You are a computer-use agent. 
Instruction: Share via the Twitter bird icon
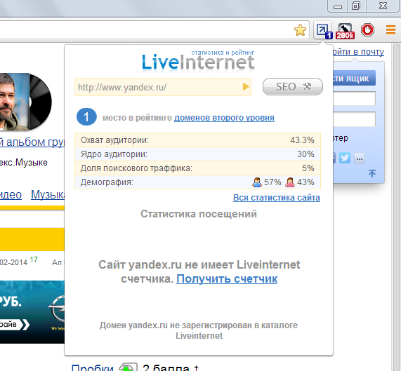point(345,158)
